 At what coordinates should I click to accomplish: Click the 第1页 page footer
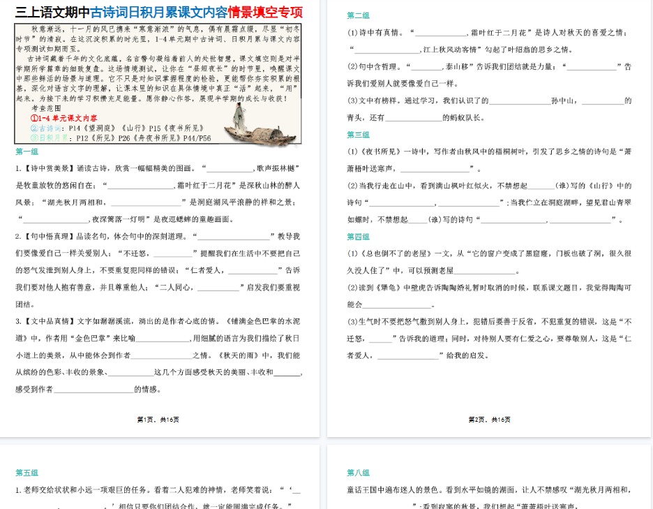(158, 420)
